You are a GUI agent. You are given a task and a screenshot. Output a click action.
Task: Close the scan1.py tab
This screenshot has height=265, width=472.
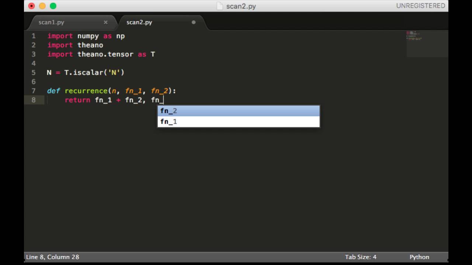click(x=105, y=22)
